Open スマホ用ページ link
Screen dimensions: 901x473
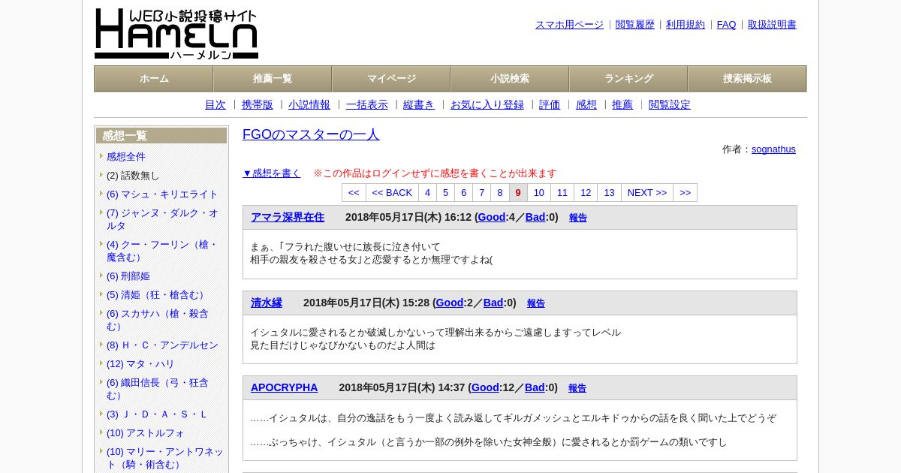click(x=569, y=25)
